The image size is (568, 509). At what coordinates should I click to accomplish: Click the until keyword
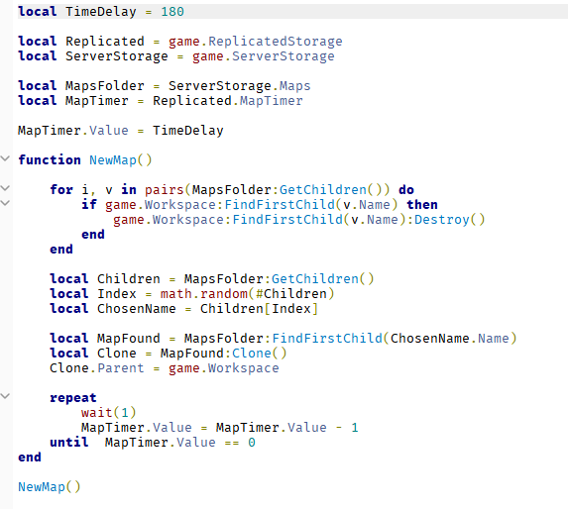pos(69,443)
